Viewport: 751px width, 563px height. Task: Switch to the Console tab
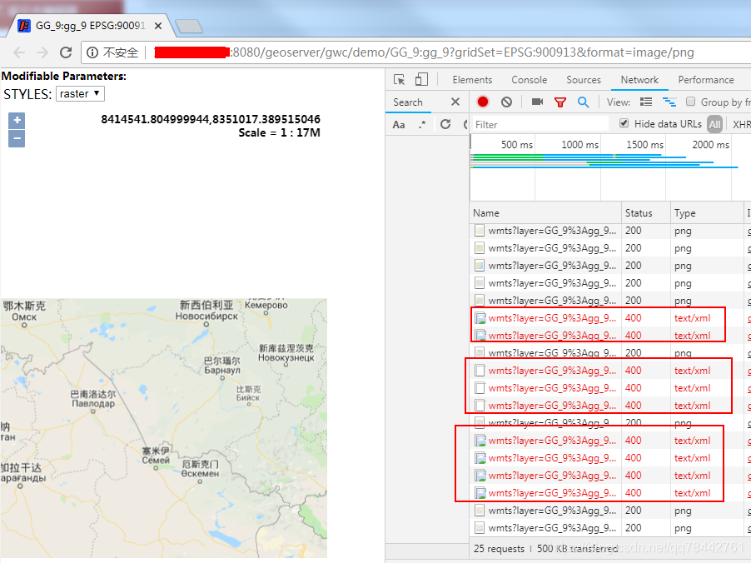click(529, 80)
